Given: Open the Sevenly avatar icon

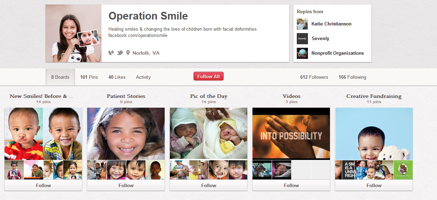Looking at the screenshot, I should (x=302, y=39).
